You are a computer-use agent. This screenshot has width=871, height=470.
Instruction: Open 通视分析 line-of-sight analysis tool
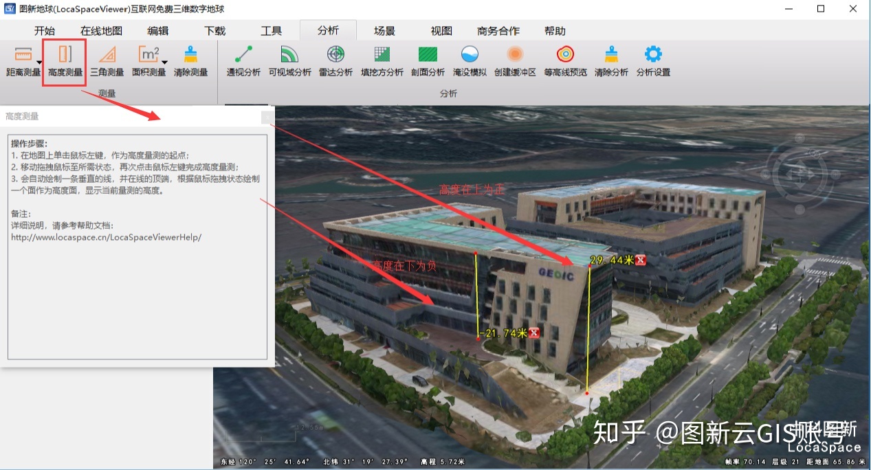tap(243, 61)
